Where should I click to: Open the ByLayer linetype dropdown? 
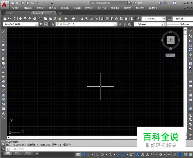click(180, 24)
